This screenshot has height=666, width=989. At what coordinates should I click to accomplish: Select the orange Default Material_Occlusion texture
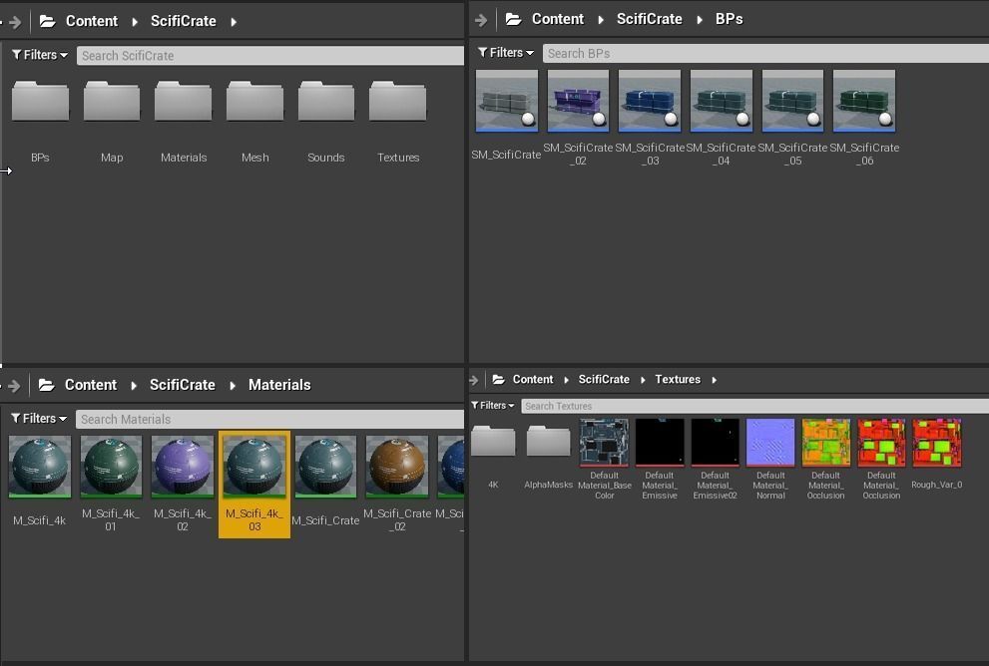pyautogui.click(x=825, y=443)
